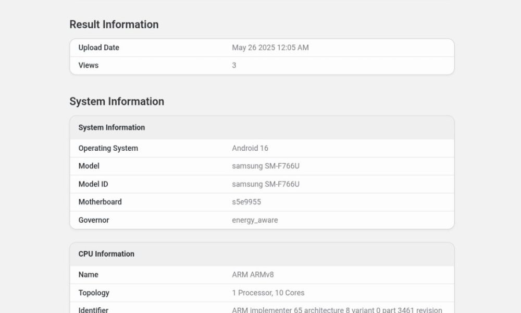
Task: Select the Model ID label
Action: (93, 184)
